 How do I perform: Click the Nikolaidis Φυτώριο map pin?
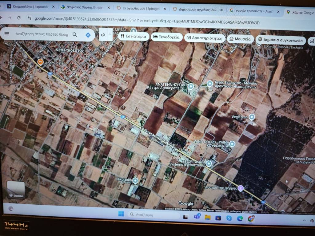pyautogui.click(x=135, y=181)
